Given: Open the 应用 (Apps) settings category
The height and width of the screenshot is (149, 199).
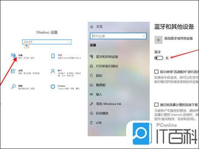Looking at the screenshot, I should point(25,72).
